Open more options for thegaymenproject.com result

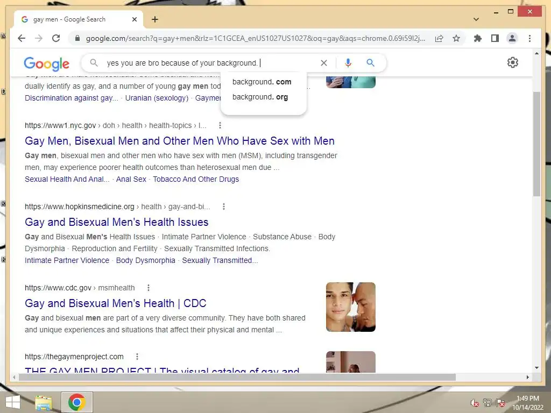[137, 357]
